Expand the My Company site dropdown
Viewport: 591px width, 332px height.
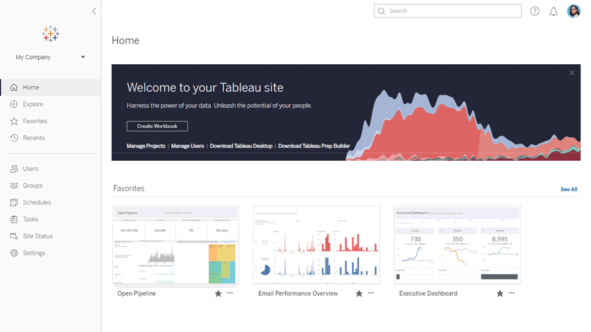tap(83, 57)
